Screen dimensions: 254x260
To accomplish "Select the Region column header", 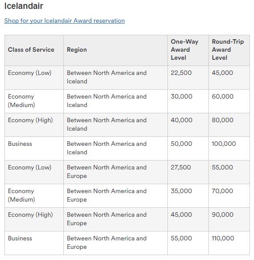I will pyautogui.click(x=77, y=50).
